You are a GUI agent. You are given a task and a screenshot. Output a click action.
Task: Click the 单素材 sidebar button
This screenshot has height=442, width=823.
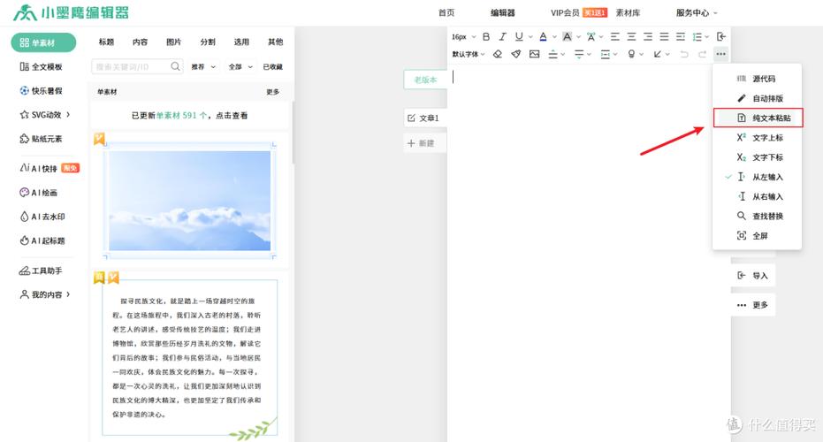tap(43, 42)
